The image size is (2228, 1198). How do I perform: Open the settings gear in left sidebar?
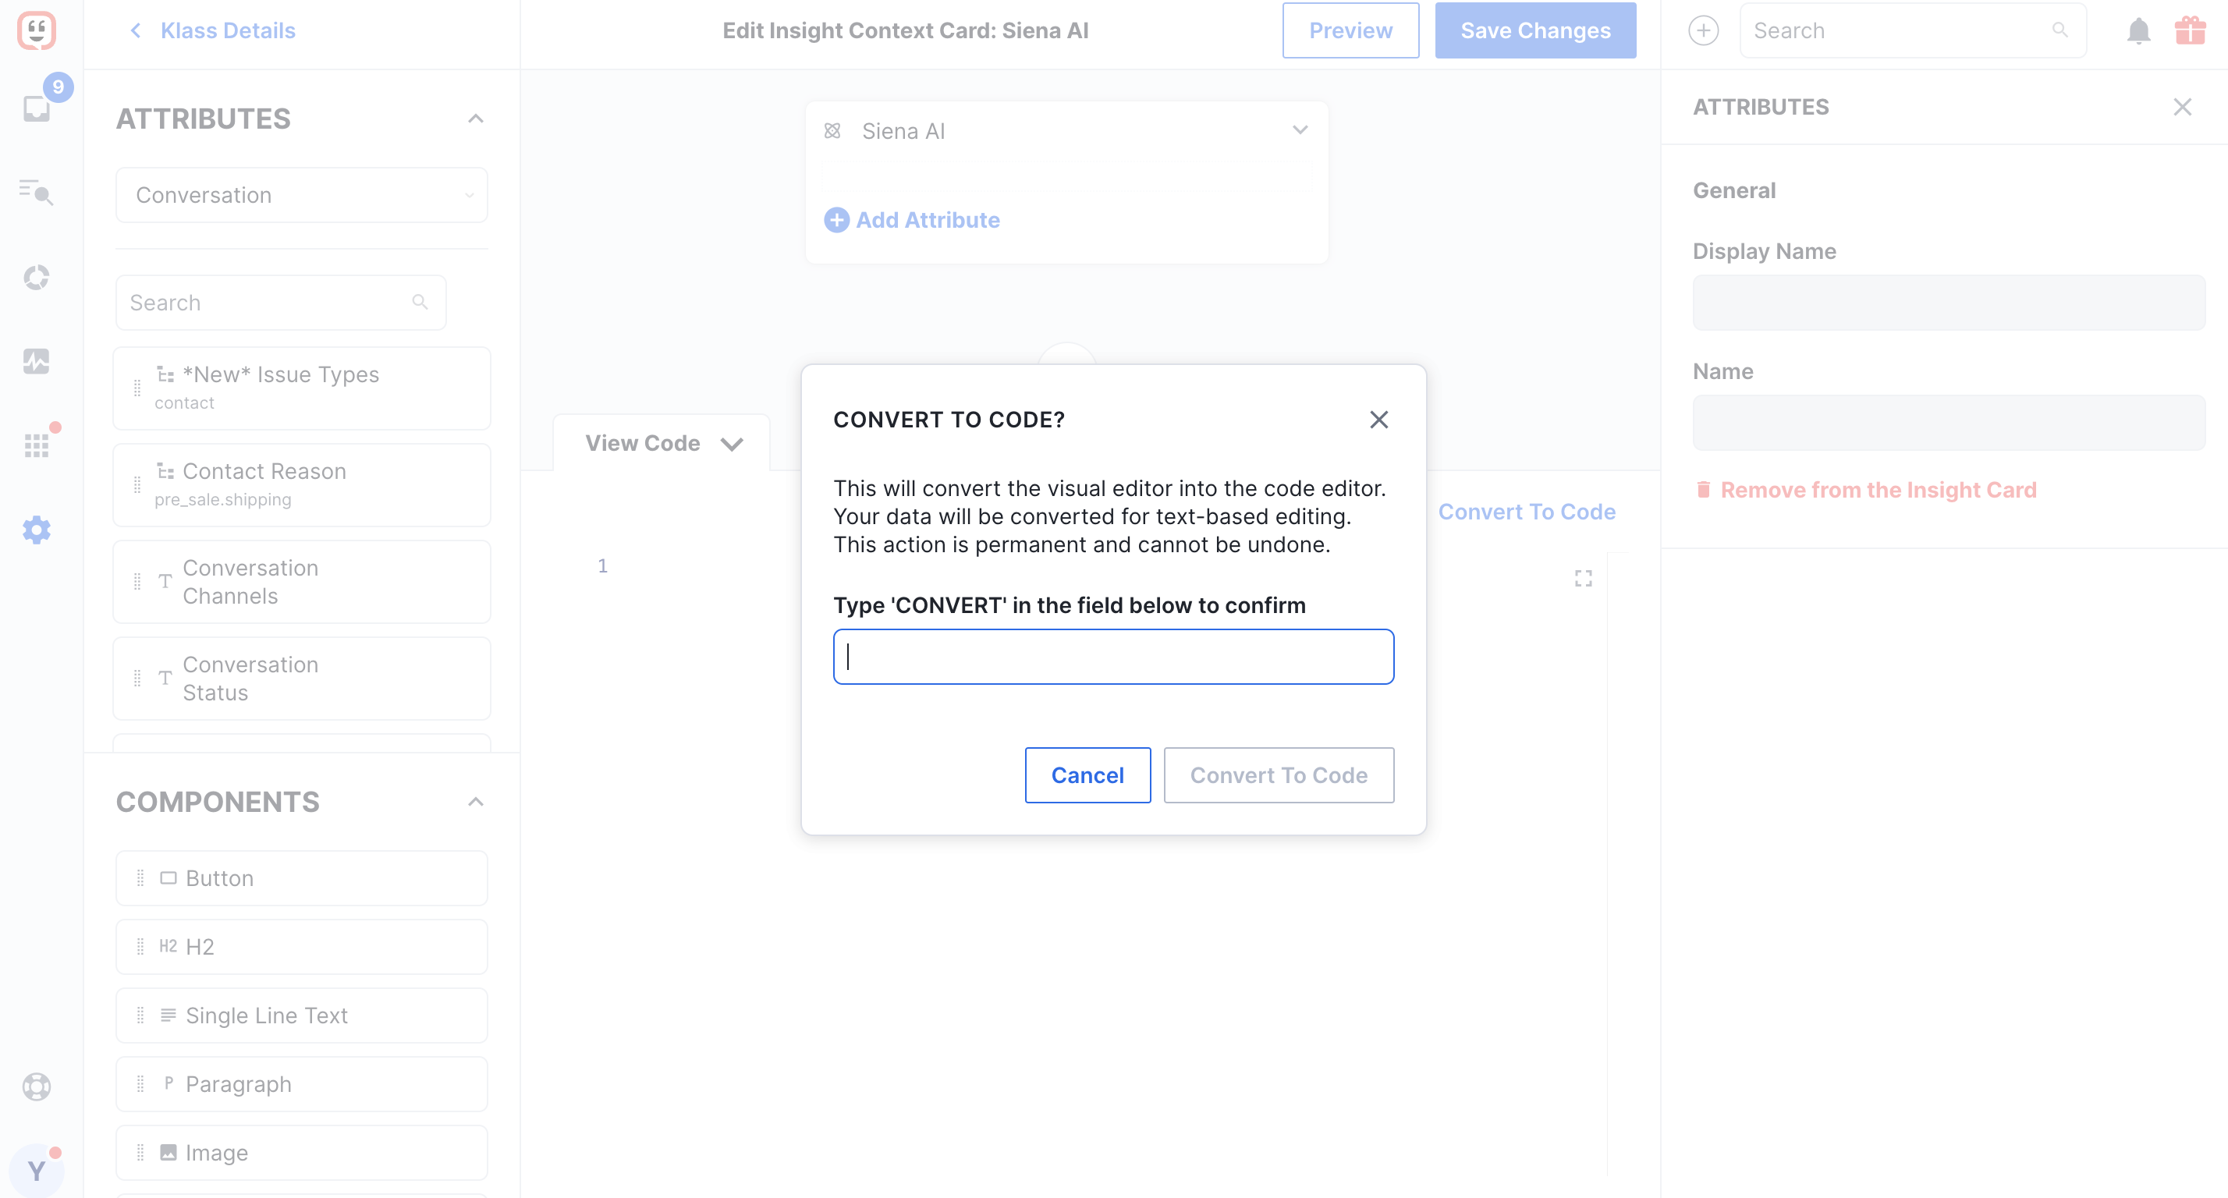pyautogui.click(x=37, y=530)
